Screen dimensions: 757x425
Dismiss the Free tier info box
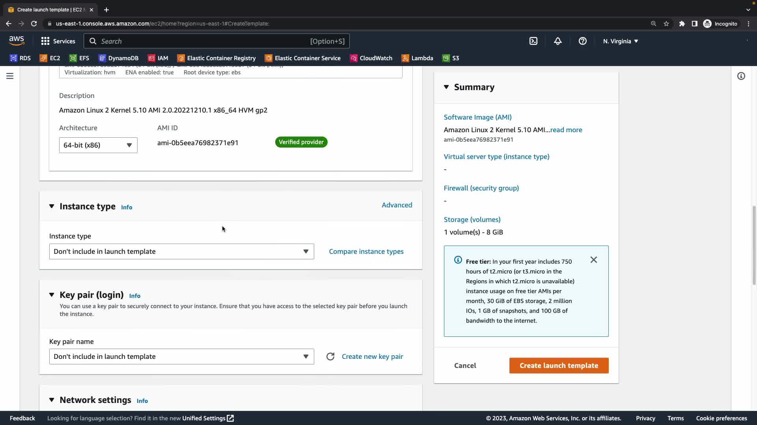pyautogui.click(x=593, y=260)
